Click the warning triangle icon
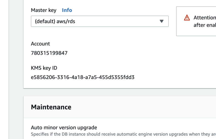The height and width of the screenshot is (139, 216). 187,18
